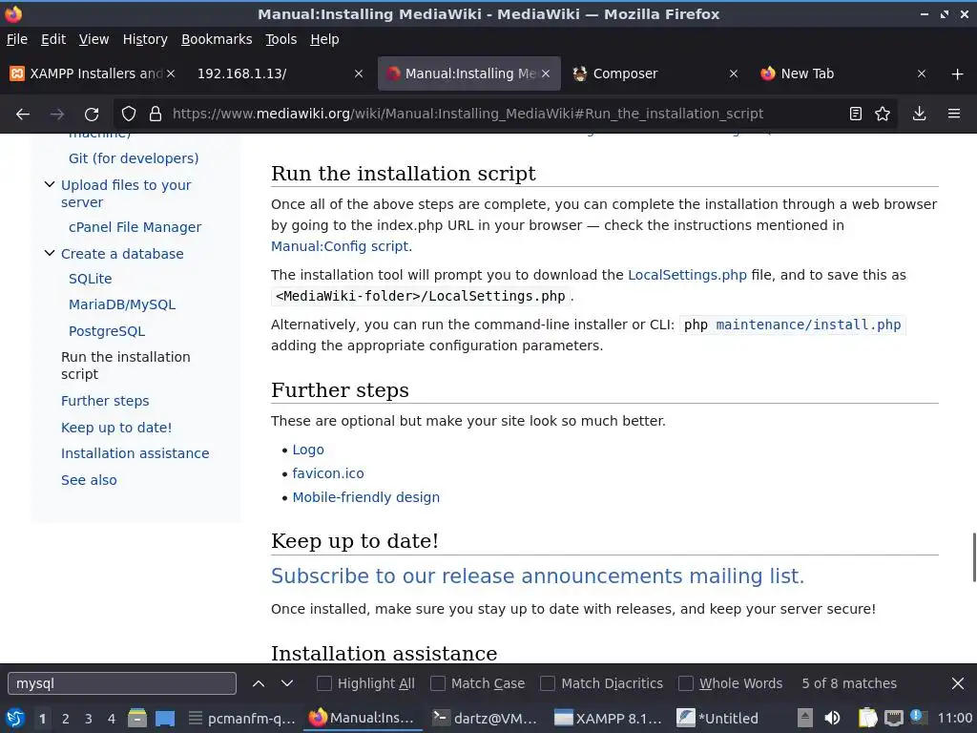Open the Firefox hamburger menu
The width and height of the screenshot is (977, 733).
coord(954,115)
